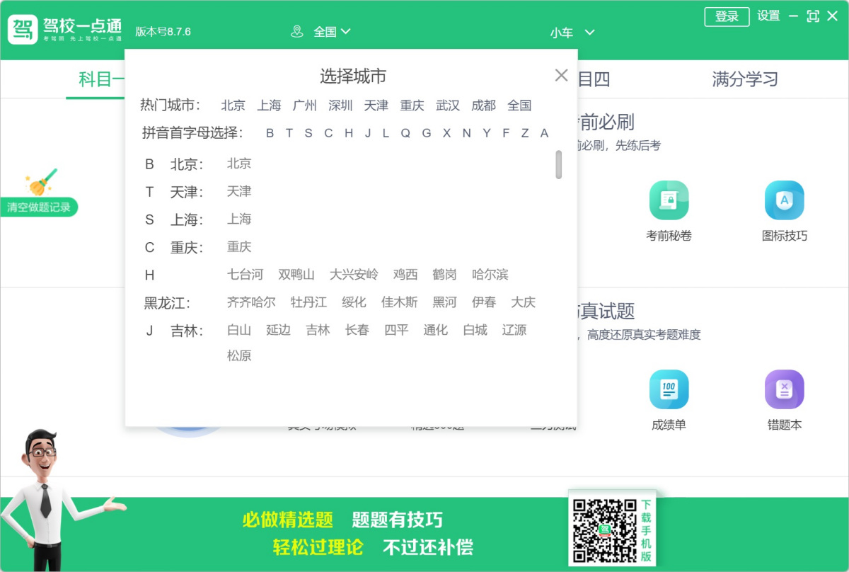Open the 小车 vehicle type dropdown
Image resolution: width=849 pixels, height=572 pixels.
(572, 32)
